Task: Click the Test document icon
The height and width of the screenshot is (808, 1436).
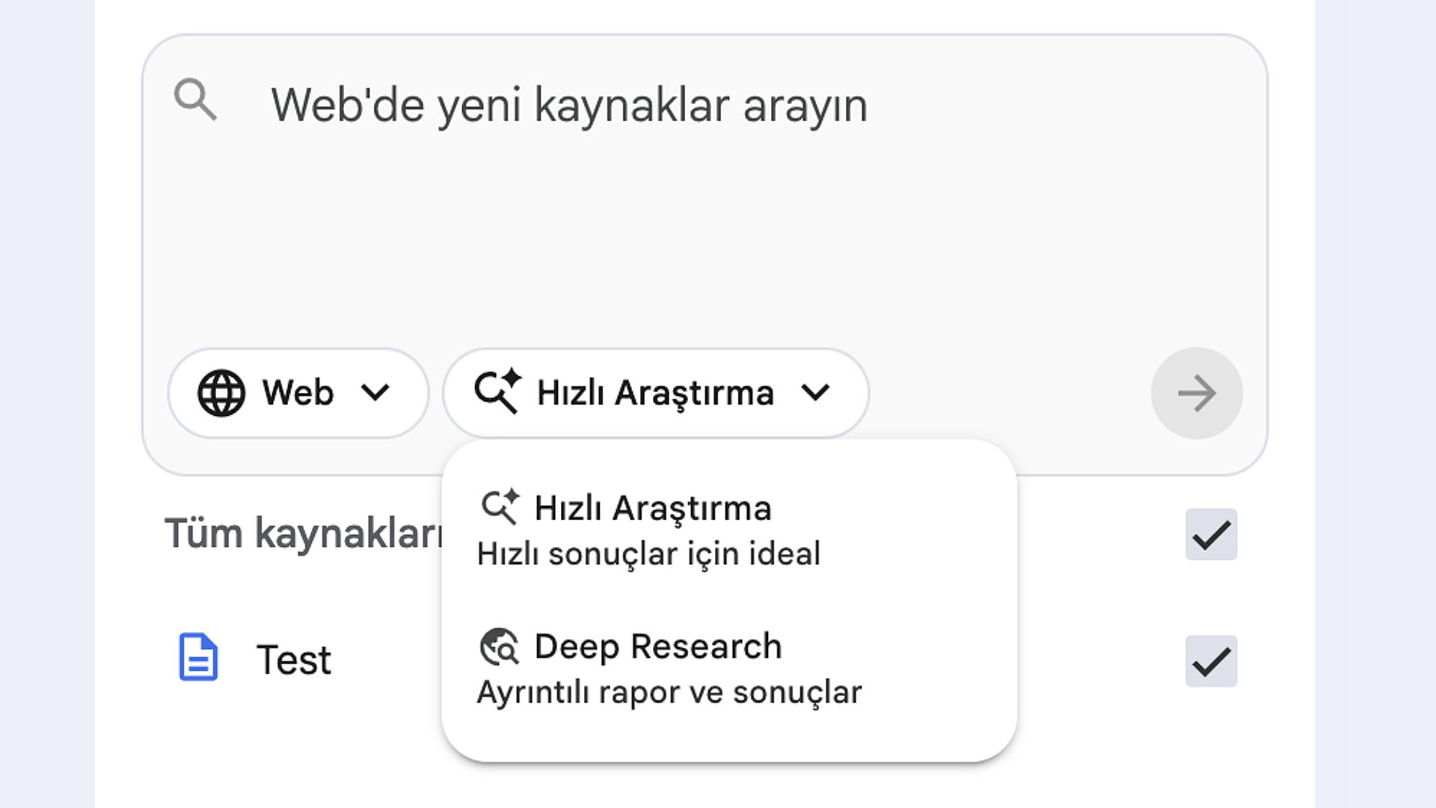Action: (198, 658)
